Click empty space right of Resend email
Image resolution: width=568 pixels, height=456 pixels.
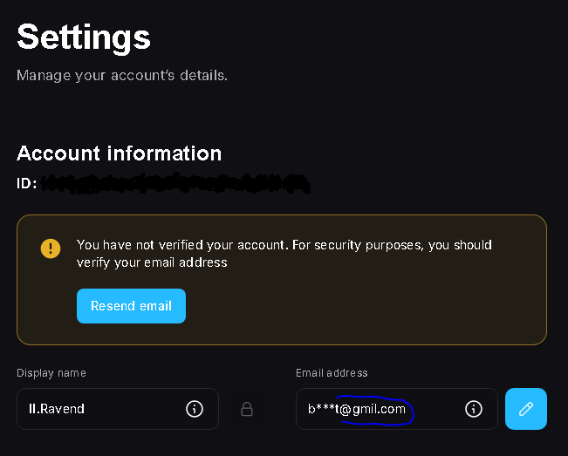click(x=366, y=306)
